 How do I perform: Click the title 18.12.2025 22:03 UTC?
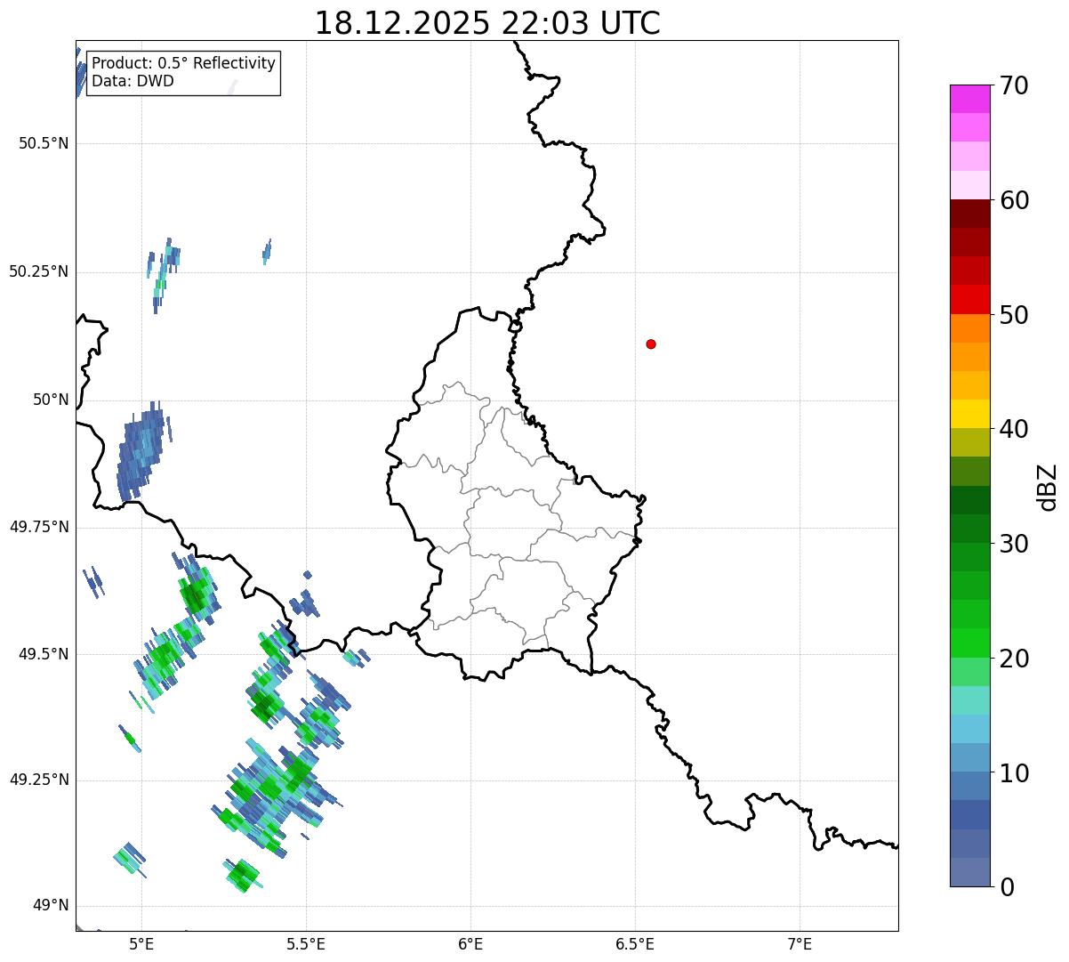(487, 23)
